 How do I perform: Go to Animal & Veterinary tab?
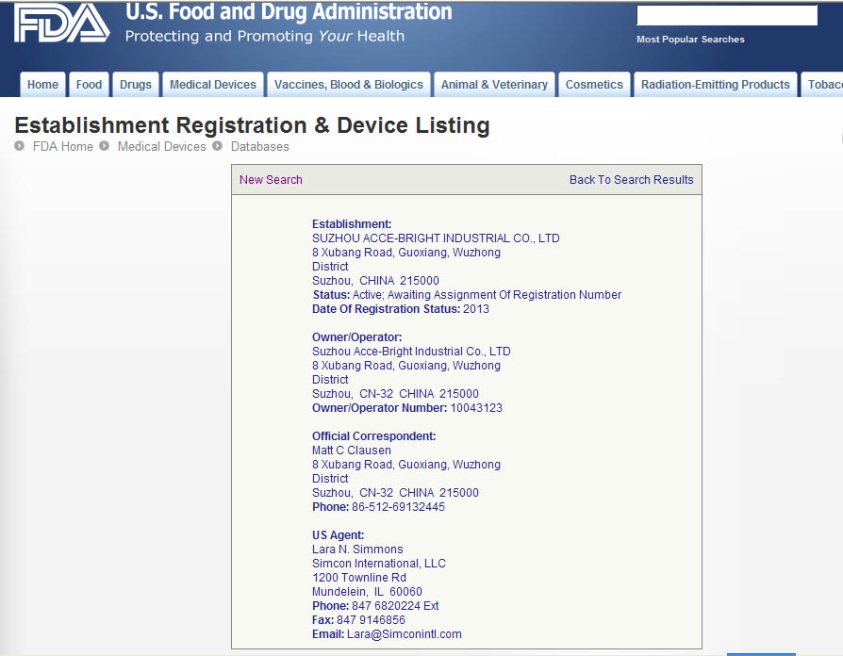pyautogui.click(x=494, y=84)
